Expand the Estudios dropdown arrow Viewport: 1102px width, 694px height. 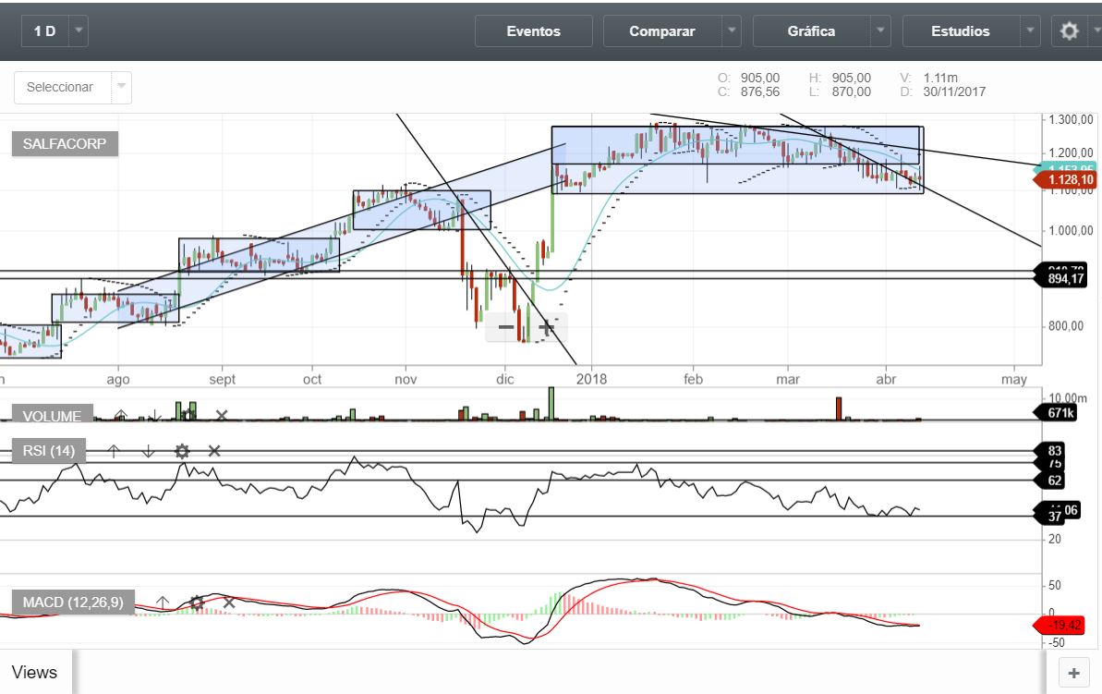[x=1031, y=31]
